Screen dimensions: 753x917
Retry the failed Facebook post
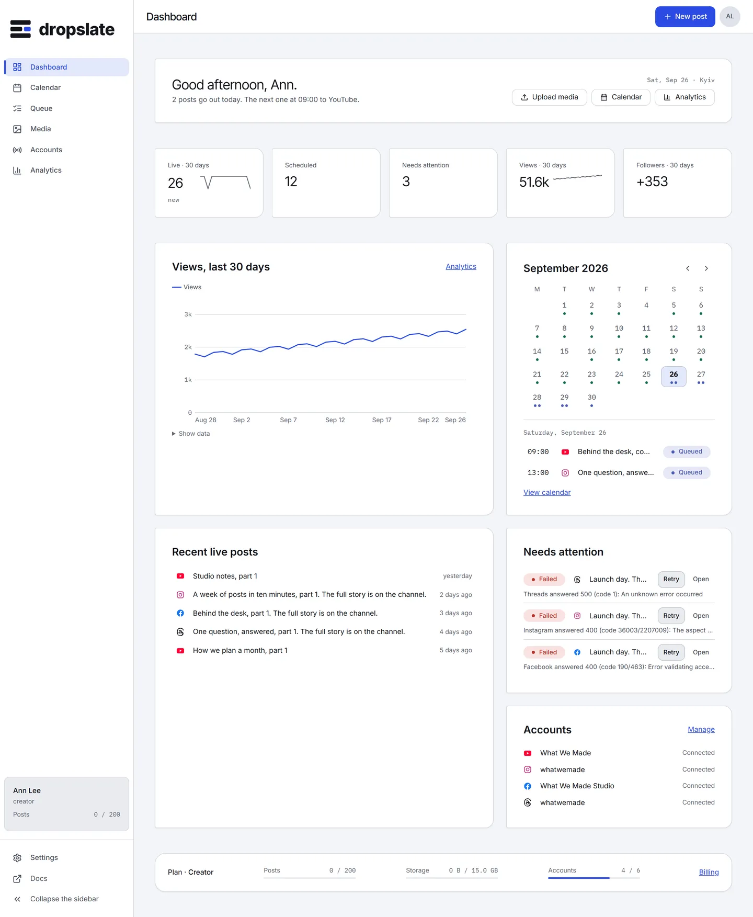pyautogui.click(x=671, y=652)
